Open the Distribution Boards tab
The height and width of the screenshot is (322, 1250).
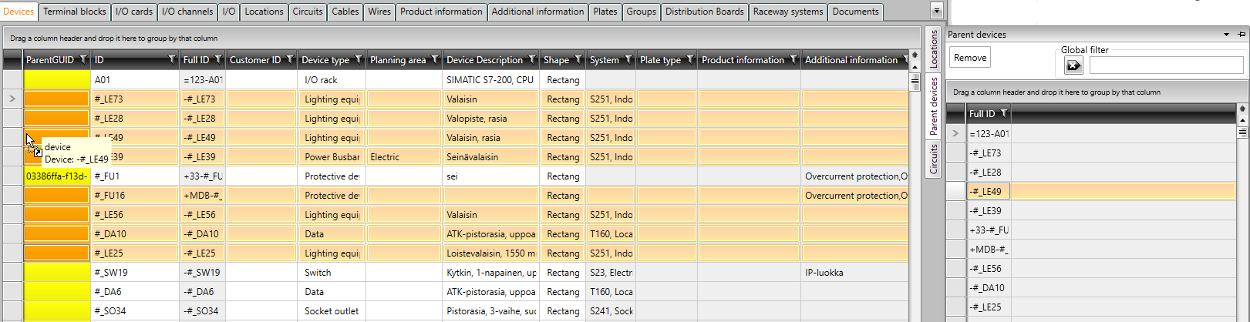pyautogui.click(x=704, y=12)
